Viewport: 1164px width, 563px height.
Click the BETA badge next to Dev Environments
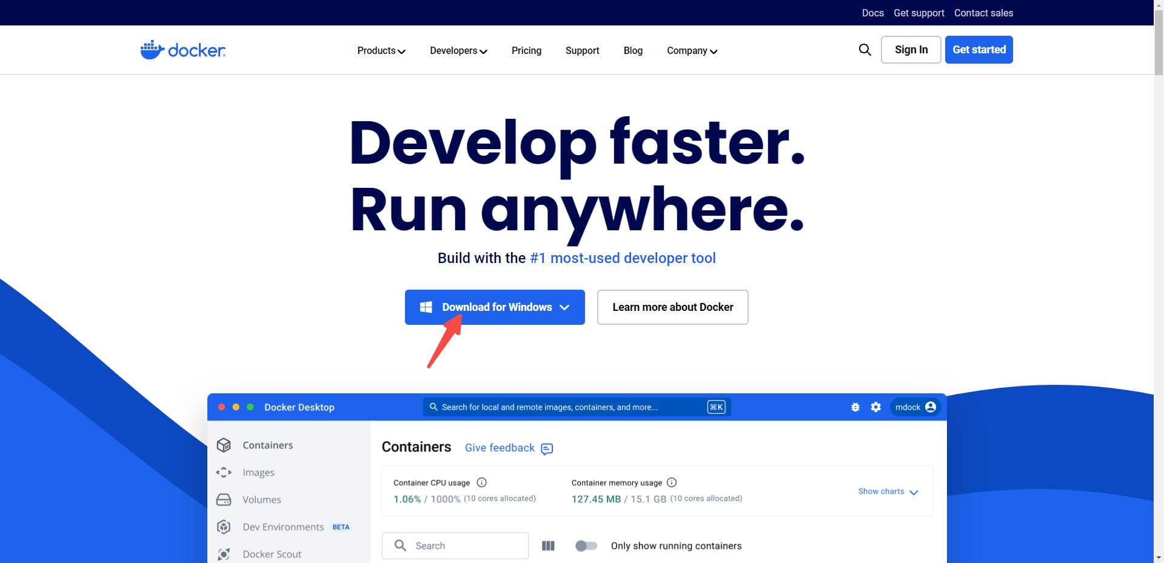click(341, 527)
